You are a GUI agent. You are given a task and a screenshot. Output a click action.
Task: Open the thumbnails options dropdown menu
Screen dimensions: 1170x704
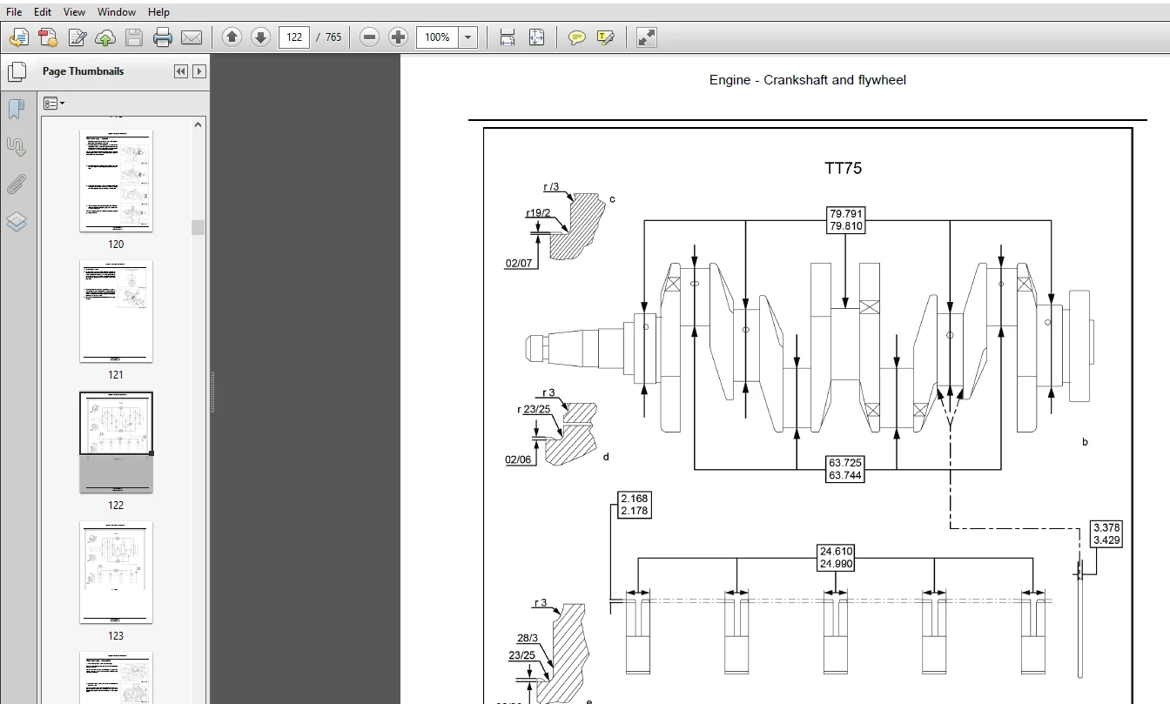coord(54,104)
